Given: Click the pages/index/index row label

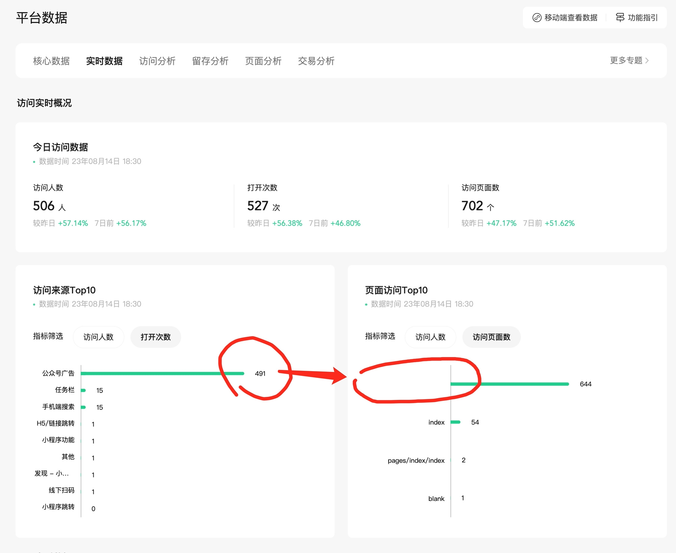Looking at the screenshot, I should click(x=416, y=460).
